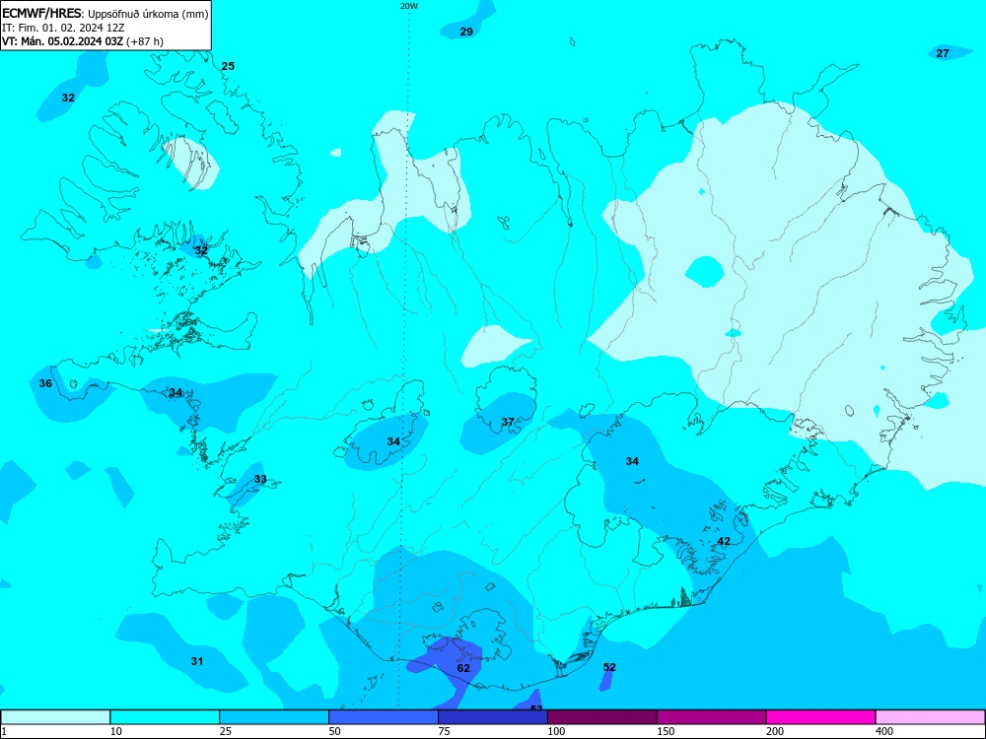The height and width of the screenshot is (739, 986).
Task: Click the legend tick label '200'
Action: click(x=775, y=731)
